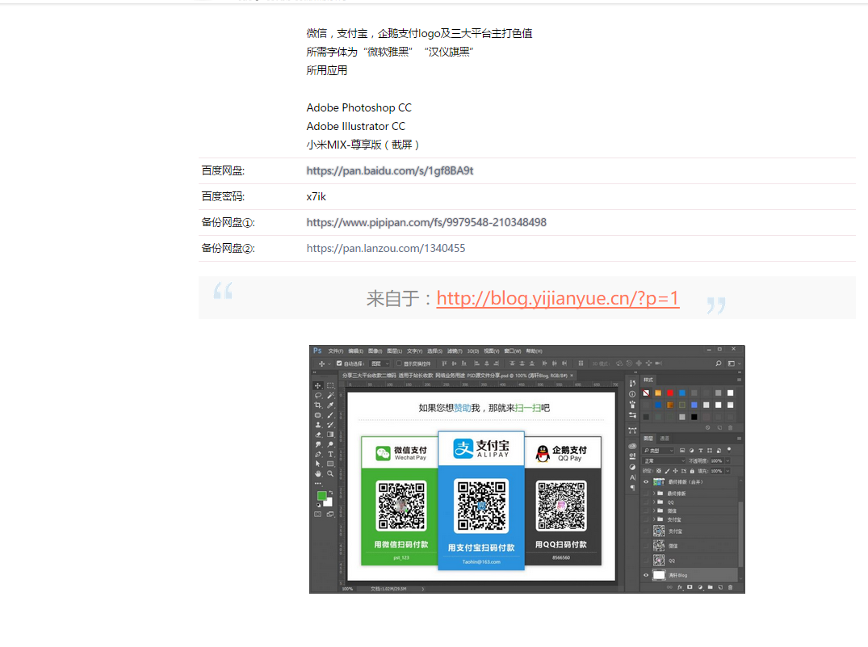Expand the 支付宝 layer group folder
Viewport: 868px width, 647px height.
[x=653, y=519]
